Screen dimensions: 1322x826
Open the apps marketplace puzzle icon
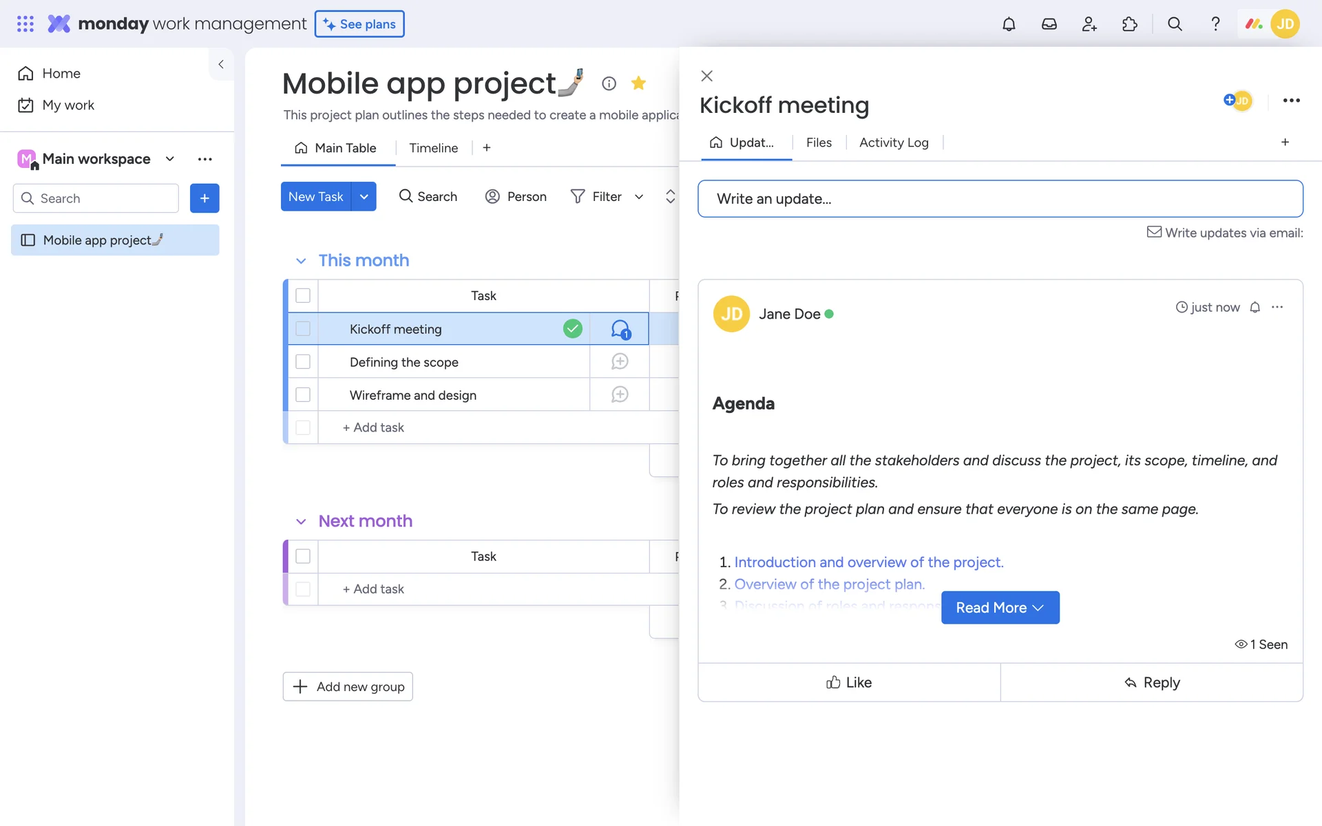(x=1129, y=24)
